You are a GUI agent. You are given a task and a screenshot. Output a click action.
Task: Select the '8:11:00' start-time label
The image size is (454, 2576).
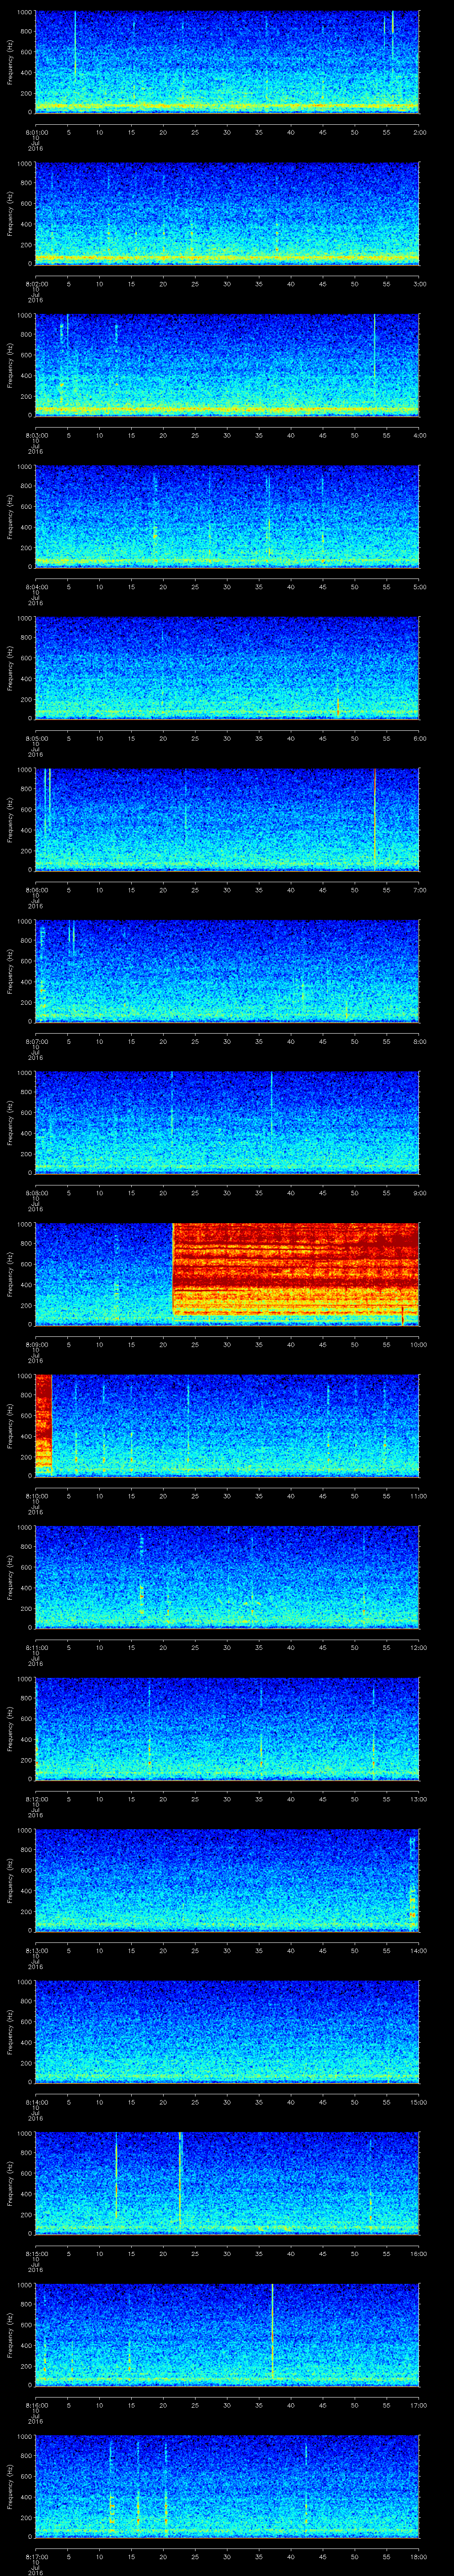click(x=36, y=1647)
